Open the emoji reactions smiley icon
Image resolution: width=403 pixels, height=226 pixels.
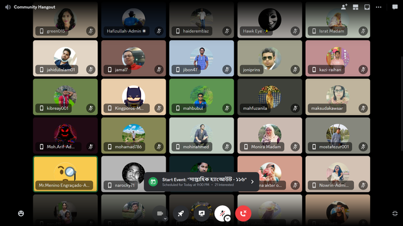[21, 213]
